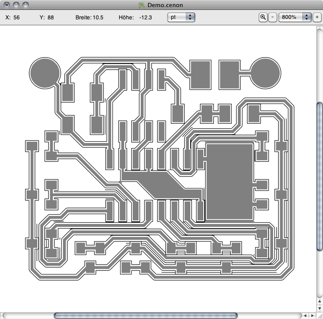Viewport: 323px width, 319px height.
Task: Click the magnifier zoom tool icon
Action: click(x=263, y=17)
